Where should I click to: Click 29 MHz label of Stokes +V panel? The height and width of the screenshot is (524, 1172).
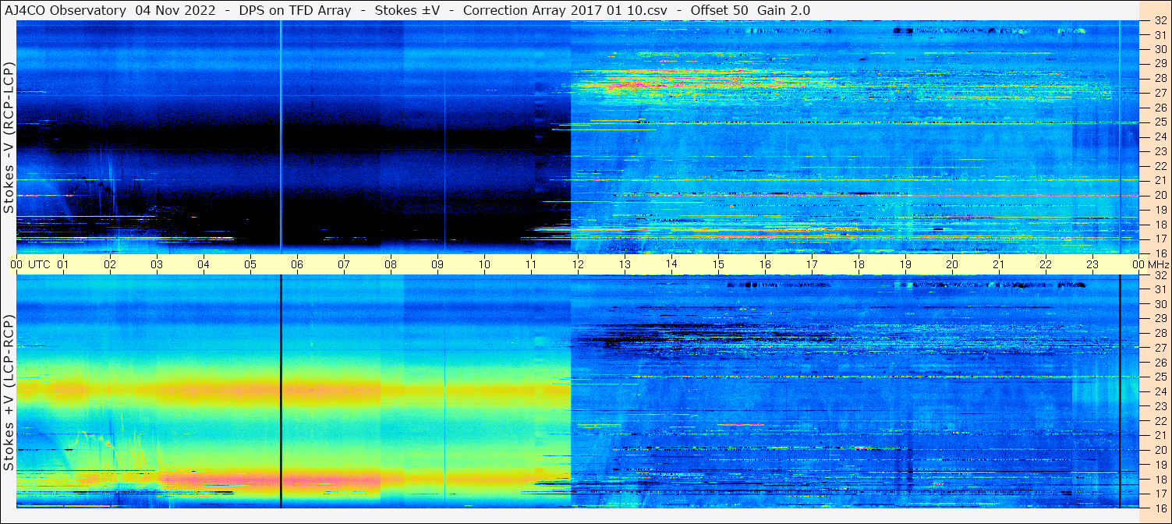pyautogui.click(x=1160, y=319)
